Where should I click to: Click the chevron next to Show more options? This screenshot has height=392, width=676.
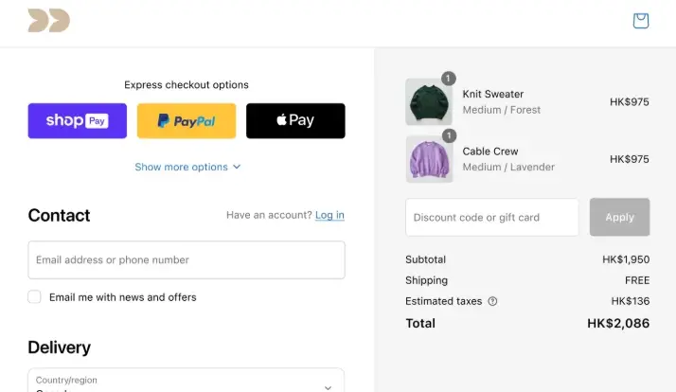pos(237,167)
